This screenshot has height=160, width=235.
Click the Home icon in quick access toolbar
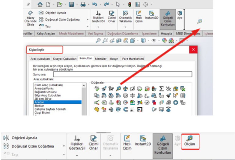tap(40, 4)
